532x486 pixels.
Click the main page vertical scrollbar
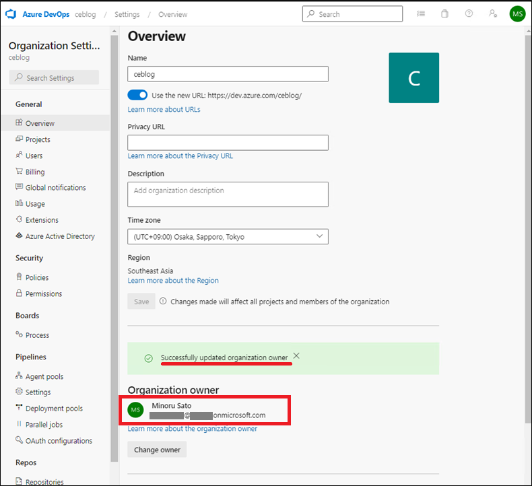528,229
